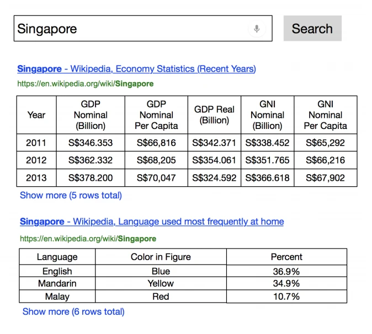Select the Year column header

coord(36,115)
